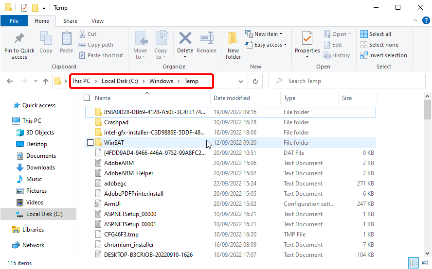Go back with the left arrow
The height and width of the screenshot is (269, 432).
[x=10, y=81]
